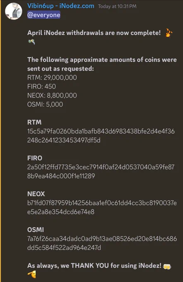Click the RTM: 29,000,000 amount line
This screenshot has width=183, height=282.
[x=52, y=78]
